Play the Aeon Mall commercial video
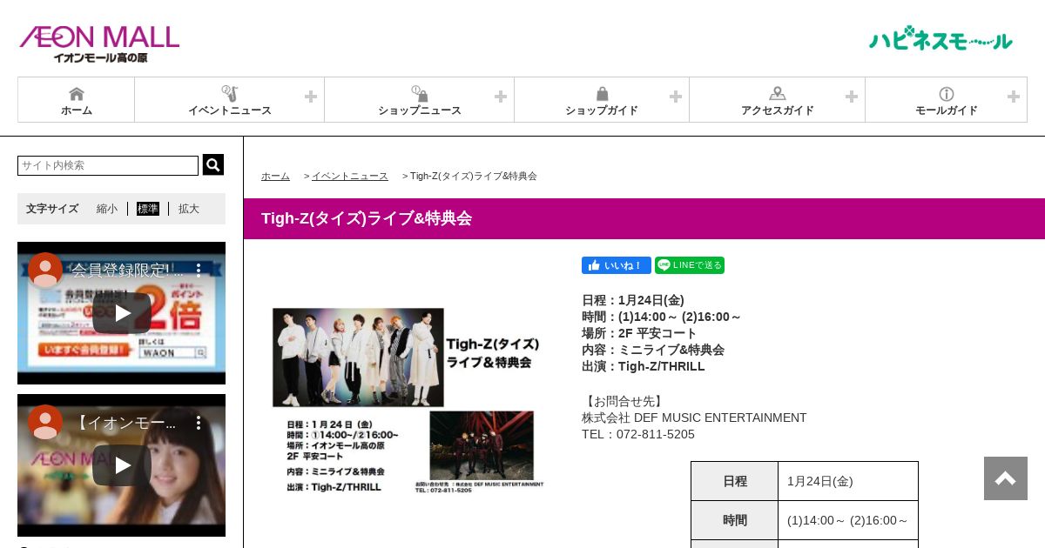Image resolution: width=1045 pixels, height=548 pixels. 122,465
